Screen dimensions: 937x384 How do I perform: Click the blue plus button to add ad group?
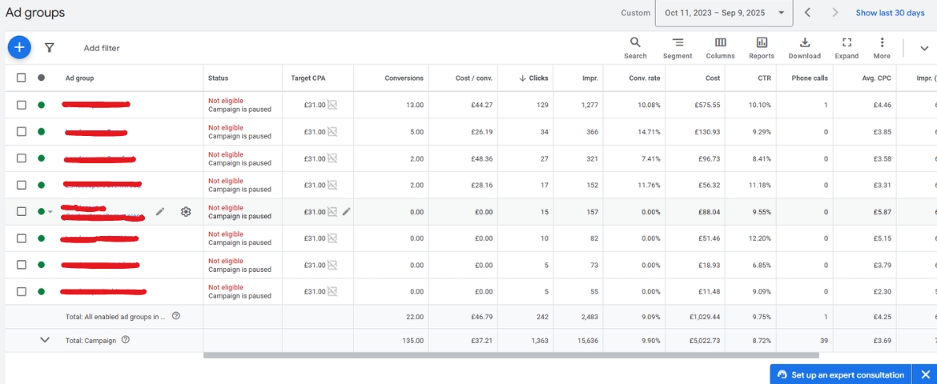click(x=19, y=48)
